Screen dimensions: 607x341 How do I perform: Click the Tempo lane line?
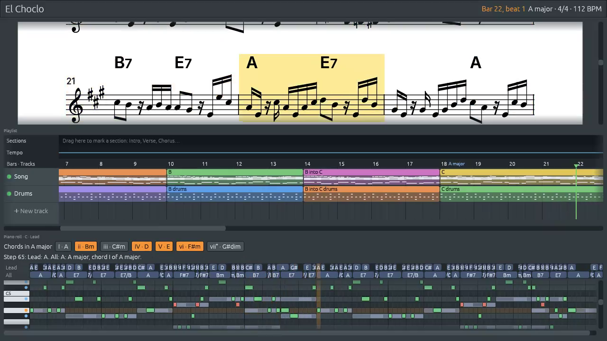pos(331,153)
